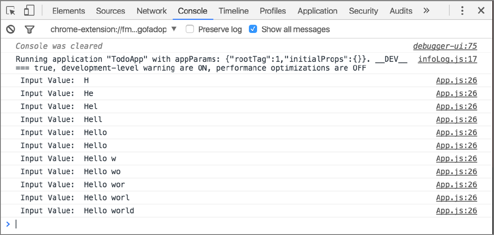Screen dimensions: 494x235
Task: Enable the Preserve log checkbox
Action: pos(190,29)
